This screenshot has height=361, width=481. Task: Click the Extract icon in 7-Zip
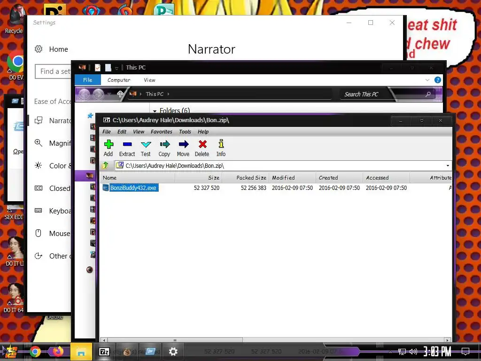coord(127,148)
